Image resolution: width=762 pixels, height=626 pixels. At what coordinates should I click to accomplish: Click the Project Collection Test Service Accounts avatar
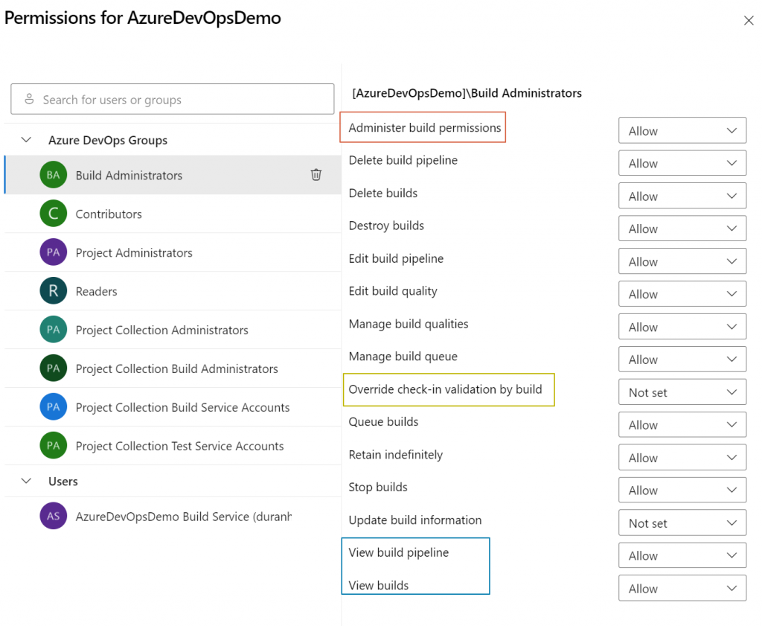53,447
